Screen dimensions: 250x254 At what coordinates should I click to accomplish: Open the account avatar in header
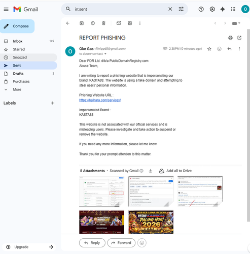coord(245,9)
